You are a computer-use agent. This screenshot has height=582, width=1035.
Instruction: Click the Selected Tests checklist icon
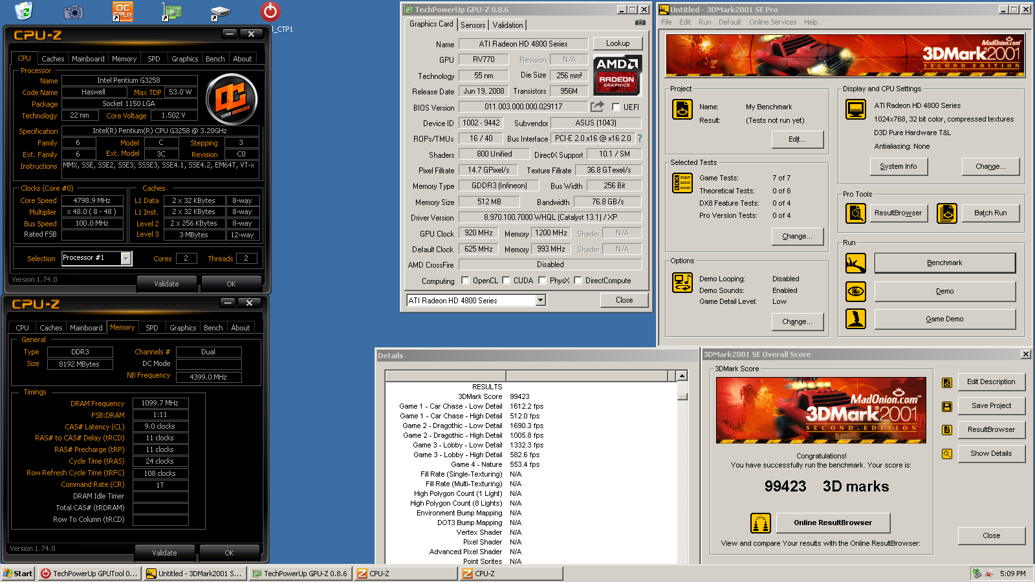682,183
